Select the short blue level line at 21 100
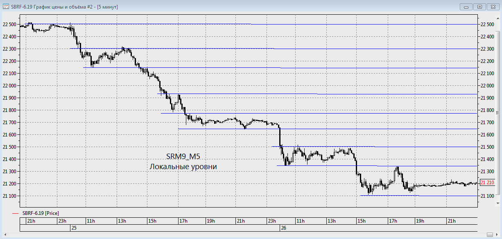Image resolution: width=502 pixels, height=239 pixels. tap(389, 196)
